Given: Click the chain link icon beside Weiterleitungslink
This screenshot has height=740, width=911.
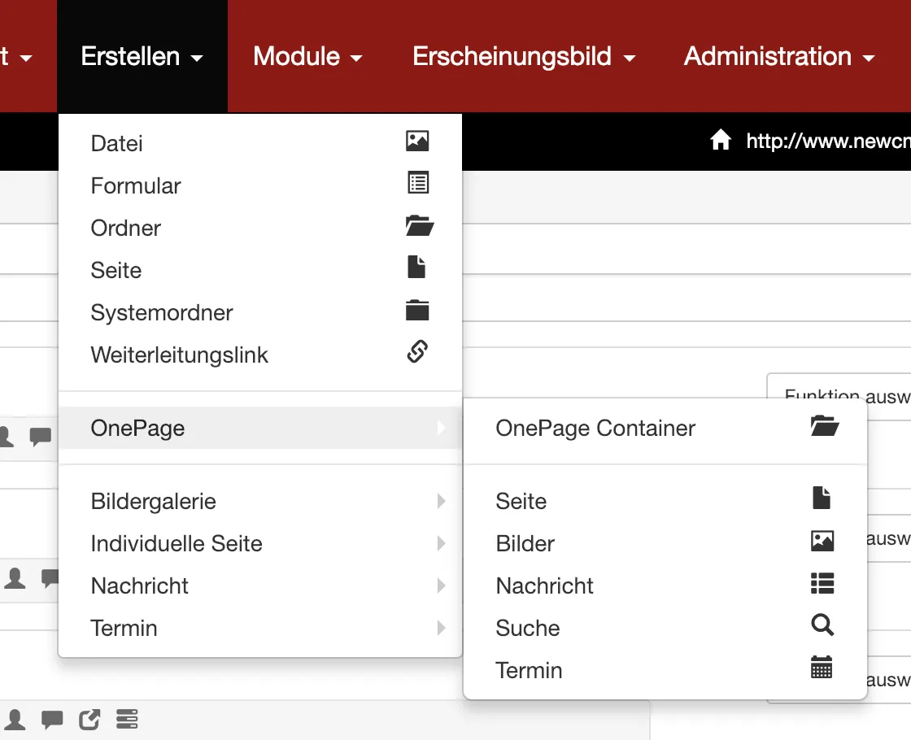Looking at the screenshot, I should pyautogui.click(x=417, y=352).
